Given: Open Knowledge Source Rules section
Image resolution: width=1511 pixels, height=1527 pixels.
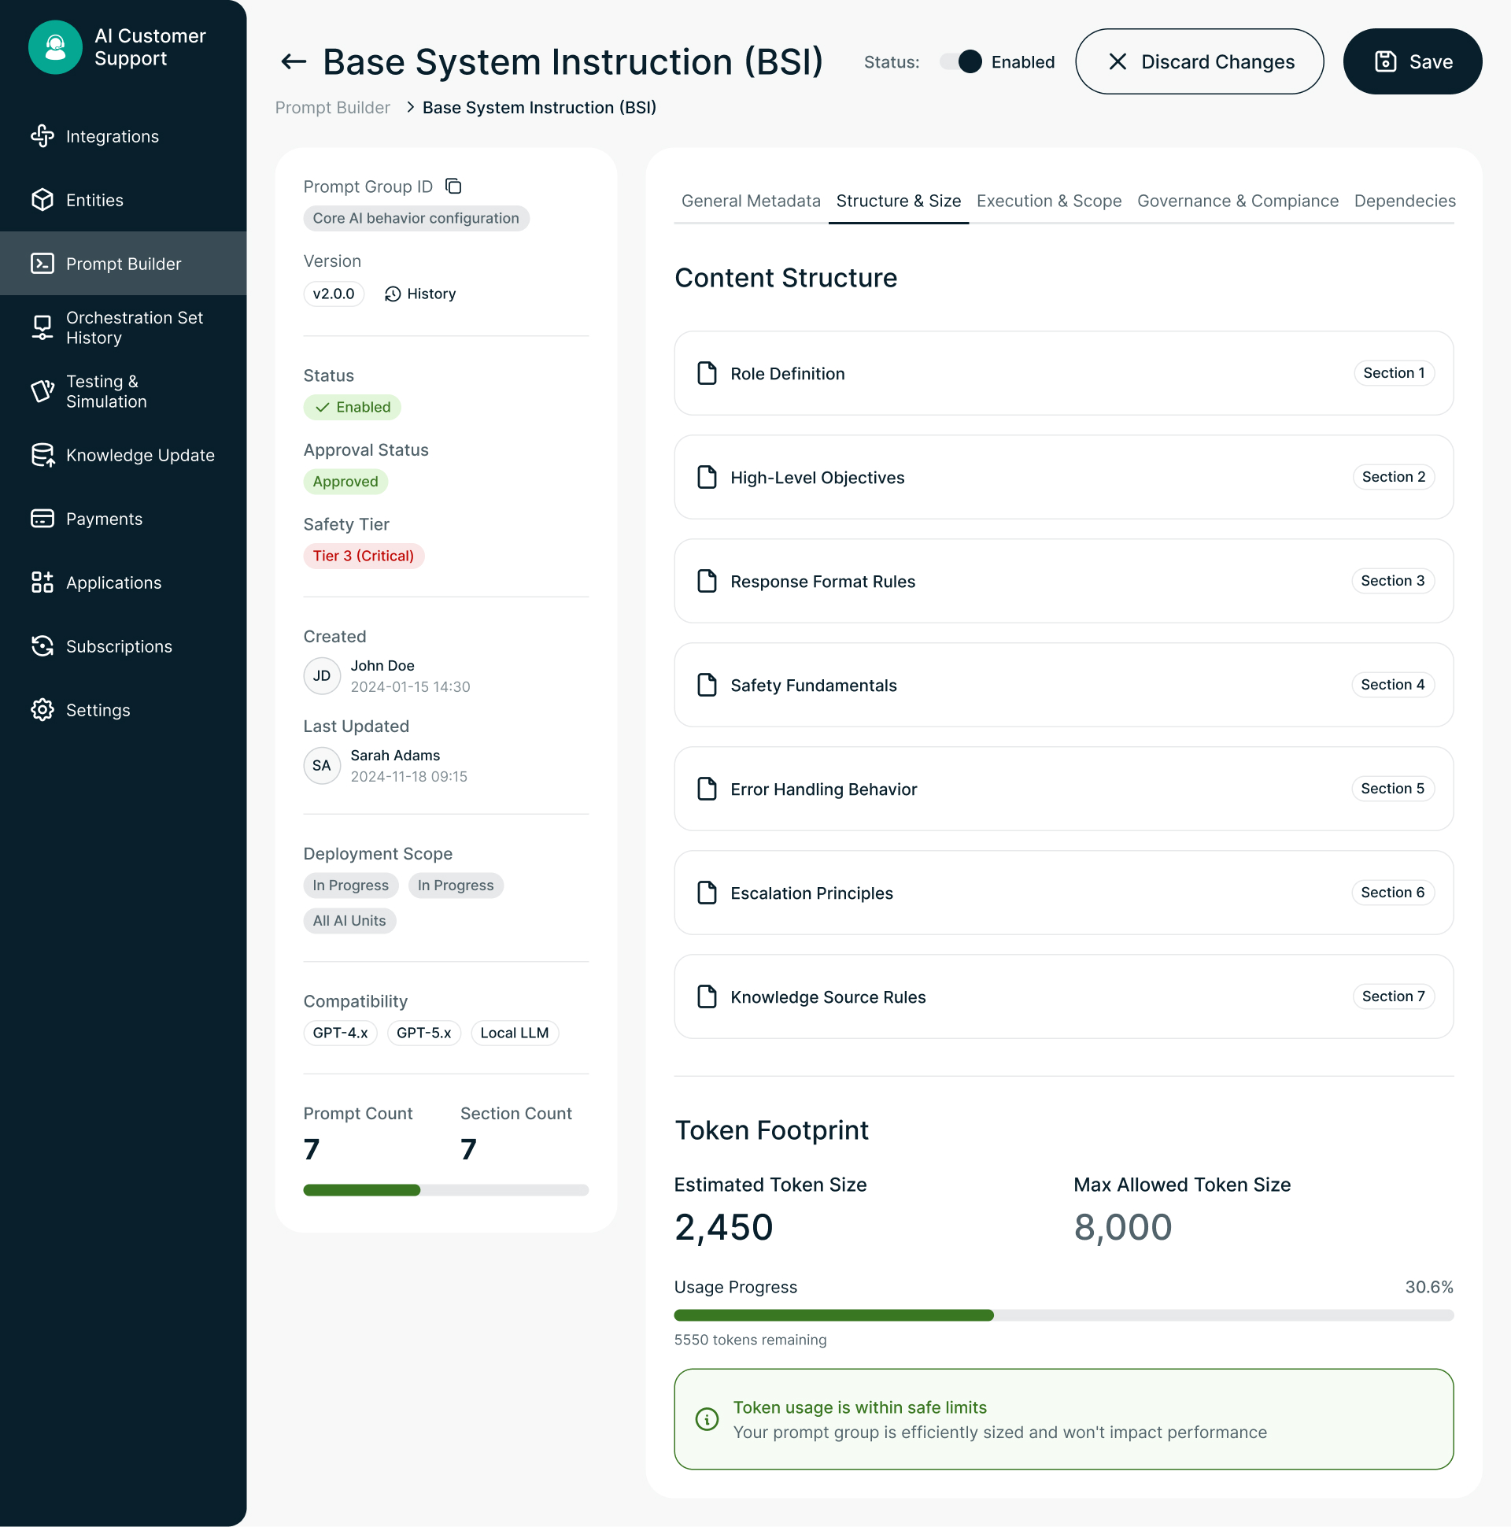Looking at the screenshot, I should (1063, 996).
